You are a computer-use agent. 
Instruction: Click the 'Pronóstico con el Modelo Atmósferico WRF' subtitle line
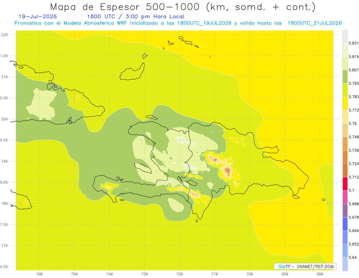coord(178,23)
